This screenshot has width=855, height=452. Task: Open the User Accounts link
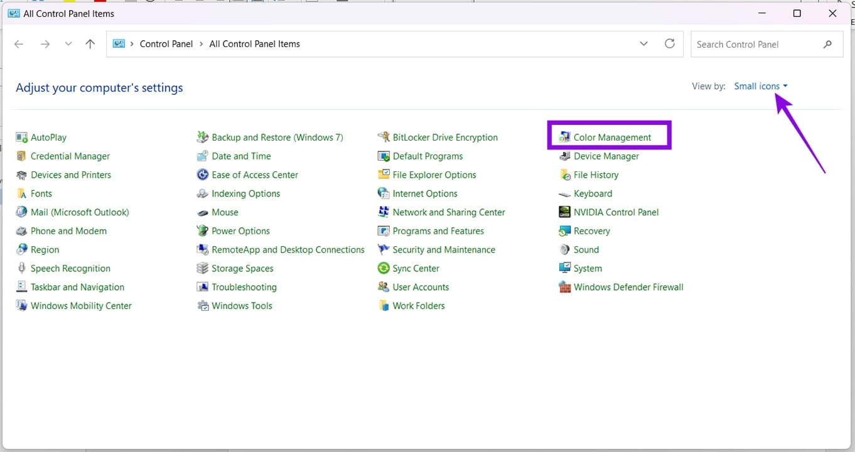click(421, 287)
